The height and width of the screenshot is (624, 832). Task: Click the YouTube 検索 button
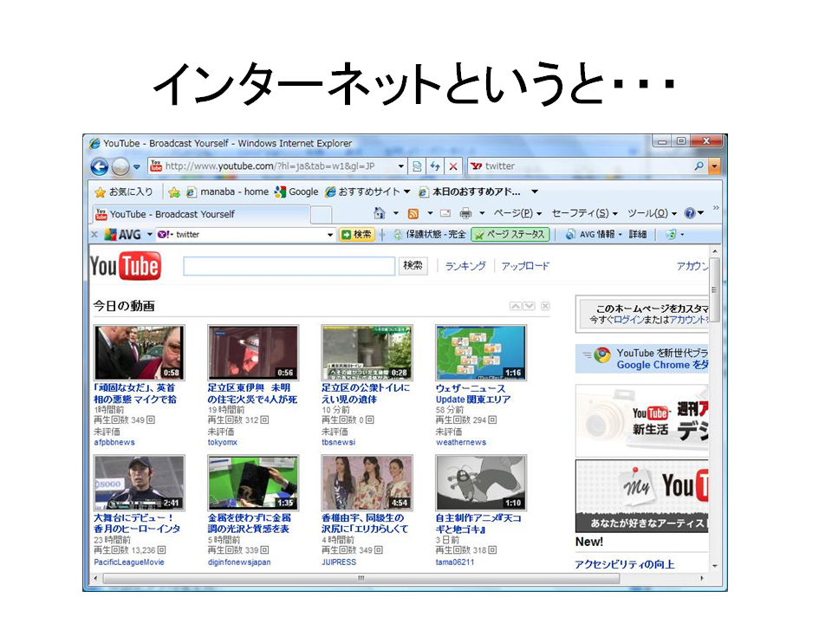click(x=413, y=265)
